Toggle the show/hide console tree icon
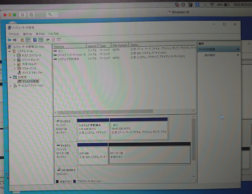252x194 pixels. [28, 40]
